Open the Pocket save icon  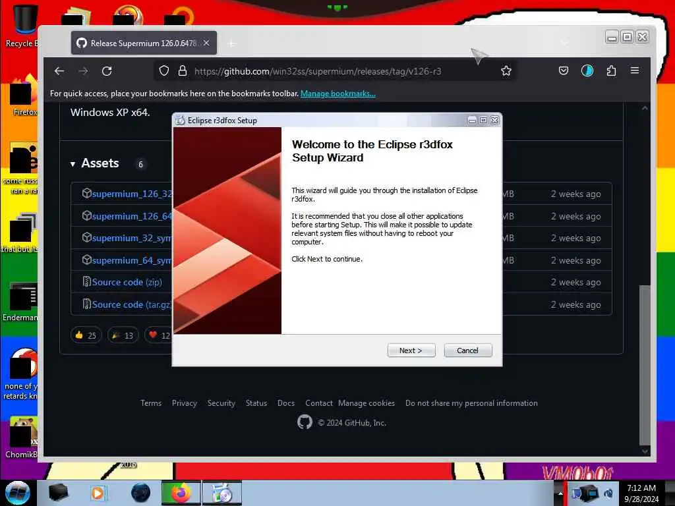click(x=563, y=70)
